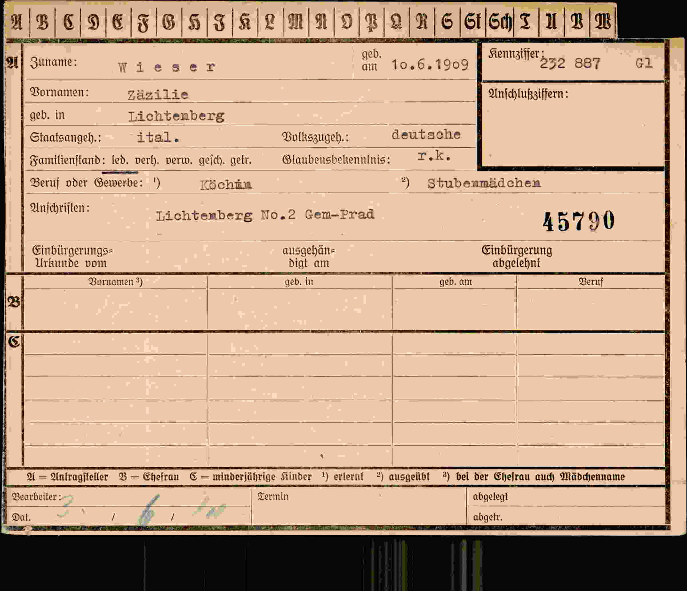Click the "Einbürgerung abgelehnt" label
Screen dimensions: 687x591
coord(517,256)
